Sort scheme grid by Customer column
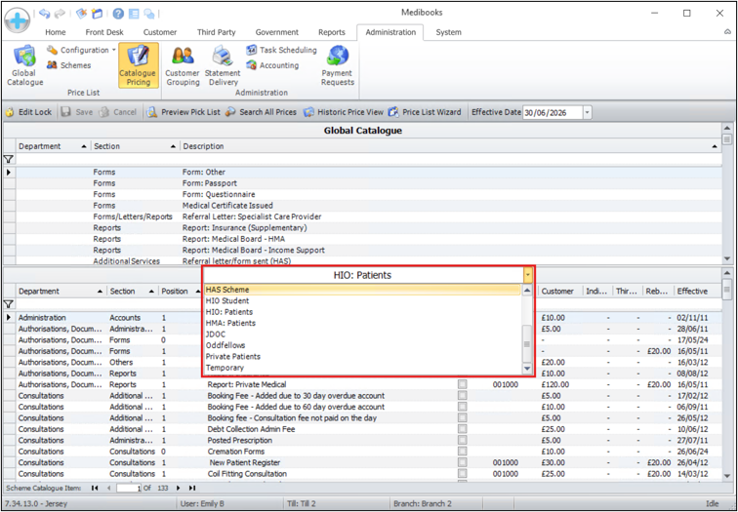Screen dimensions: 738x512 560,291
